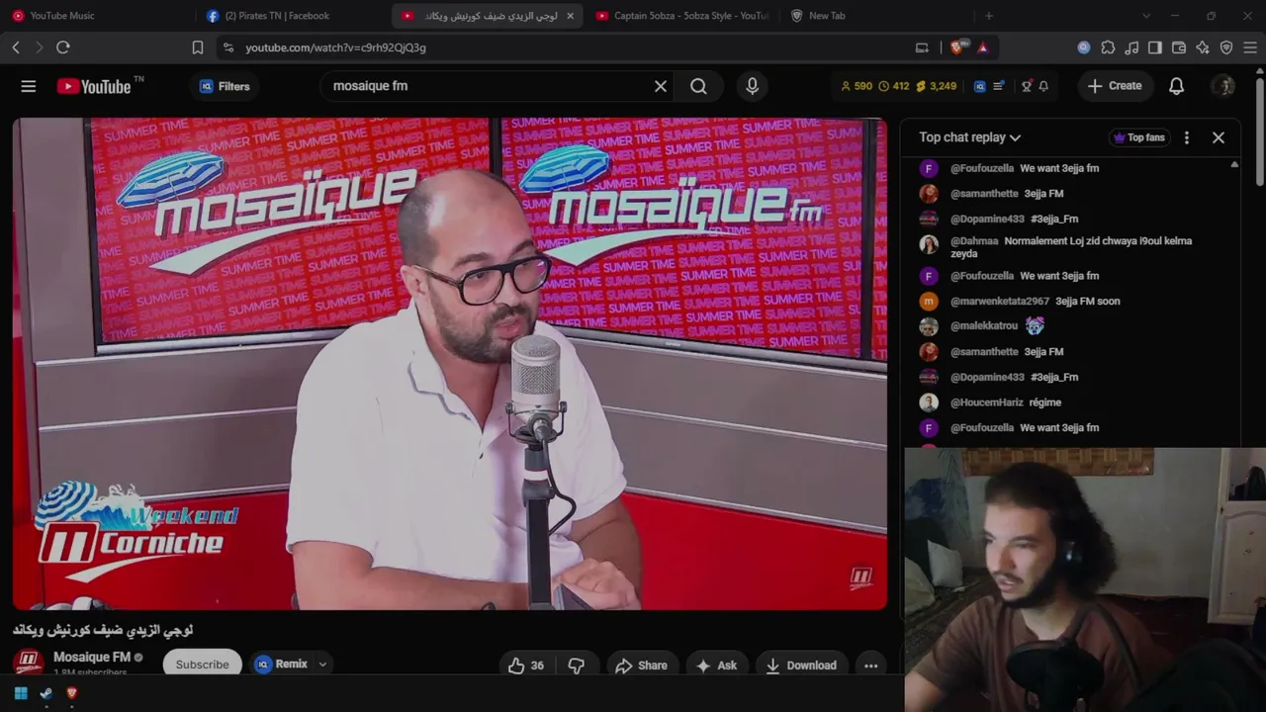Screen dimensions: 1266x712
Task: Open the YouTube guide hamburger menu
Action: [x=29, y=86]
